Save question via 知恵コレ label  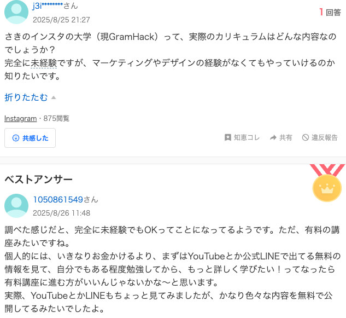[x=247, y=137]
